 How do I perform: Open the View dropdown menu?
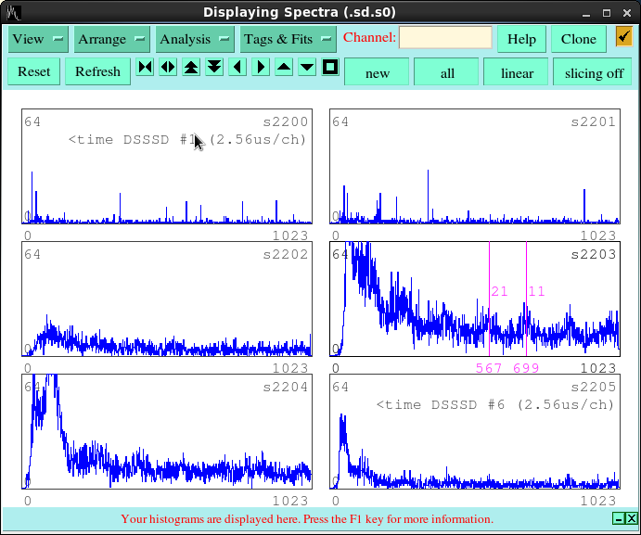(38, 39)
